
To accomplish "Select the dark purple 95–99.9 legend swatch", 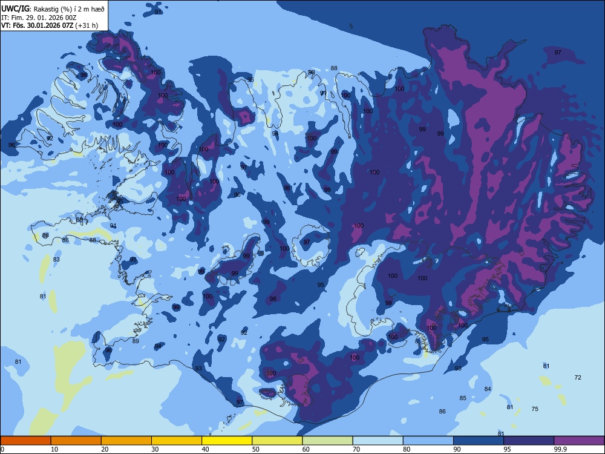I will click(529, 441).
